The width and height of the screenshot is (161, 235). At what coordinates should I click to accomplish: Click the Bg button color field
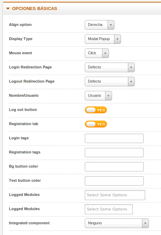(114, 167)
